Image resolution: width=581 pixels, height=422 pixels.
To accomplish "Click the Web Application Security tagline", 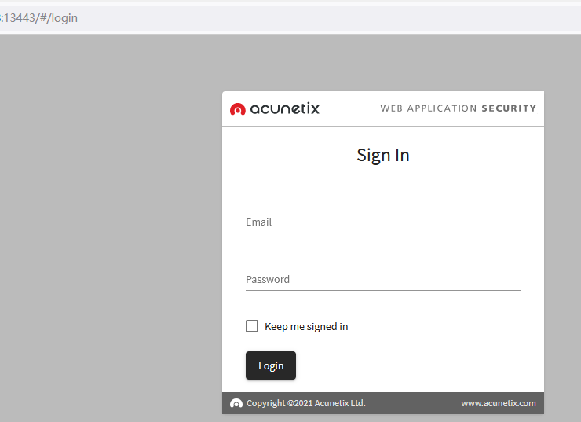I will [x=458, y=108].
